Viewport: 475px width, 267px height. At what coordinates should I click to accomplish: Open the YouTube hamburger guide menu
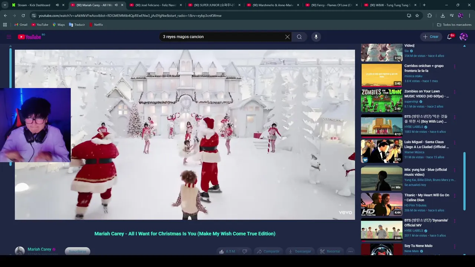click(x=9, y=37)
